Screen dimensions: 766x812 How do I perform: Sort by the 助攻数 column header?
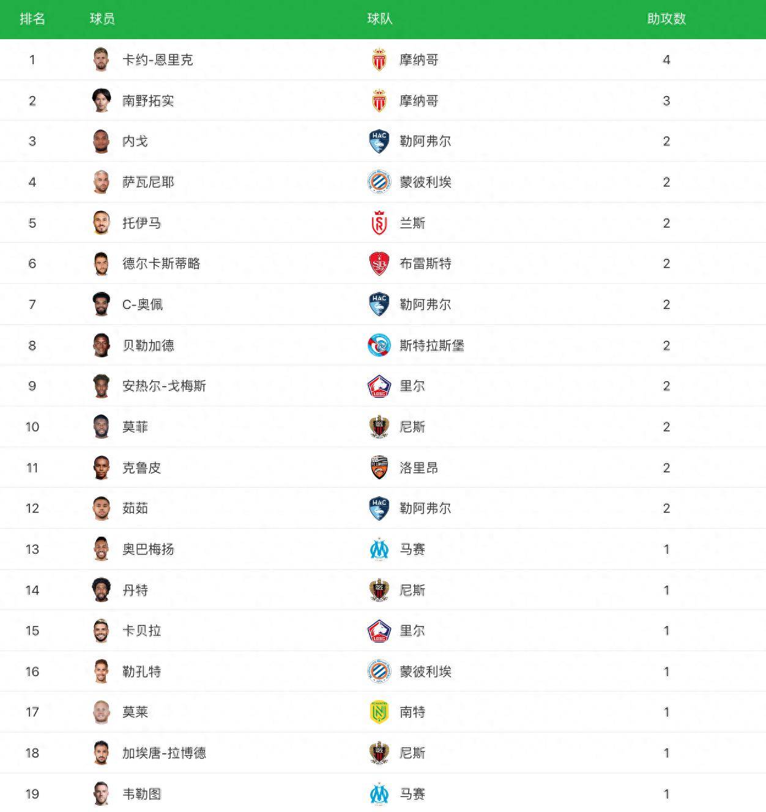coord(666,19)
